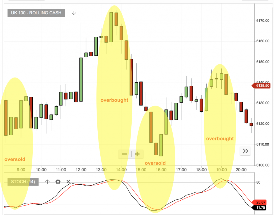Click the 11:00 time axis label
This screenshot has width=274, height=215.
pyautogui.click(x=61, y=170)
